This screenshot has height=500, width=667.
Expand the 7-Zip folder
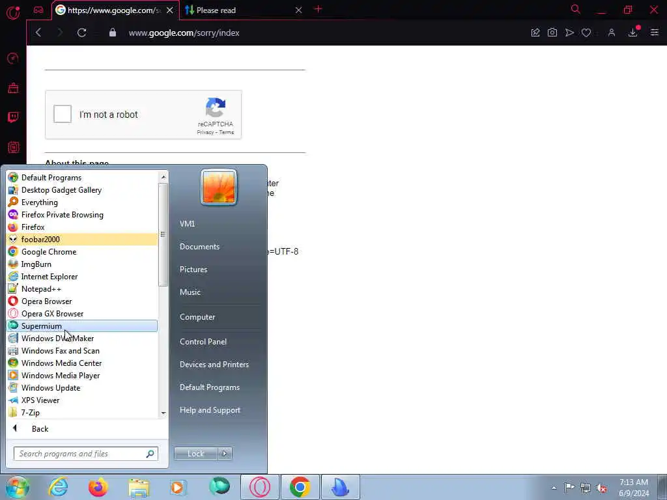click(x=82, y=412)
